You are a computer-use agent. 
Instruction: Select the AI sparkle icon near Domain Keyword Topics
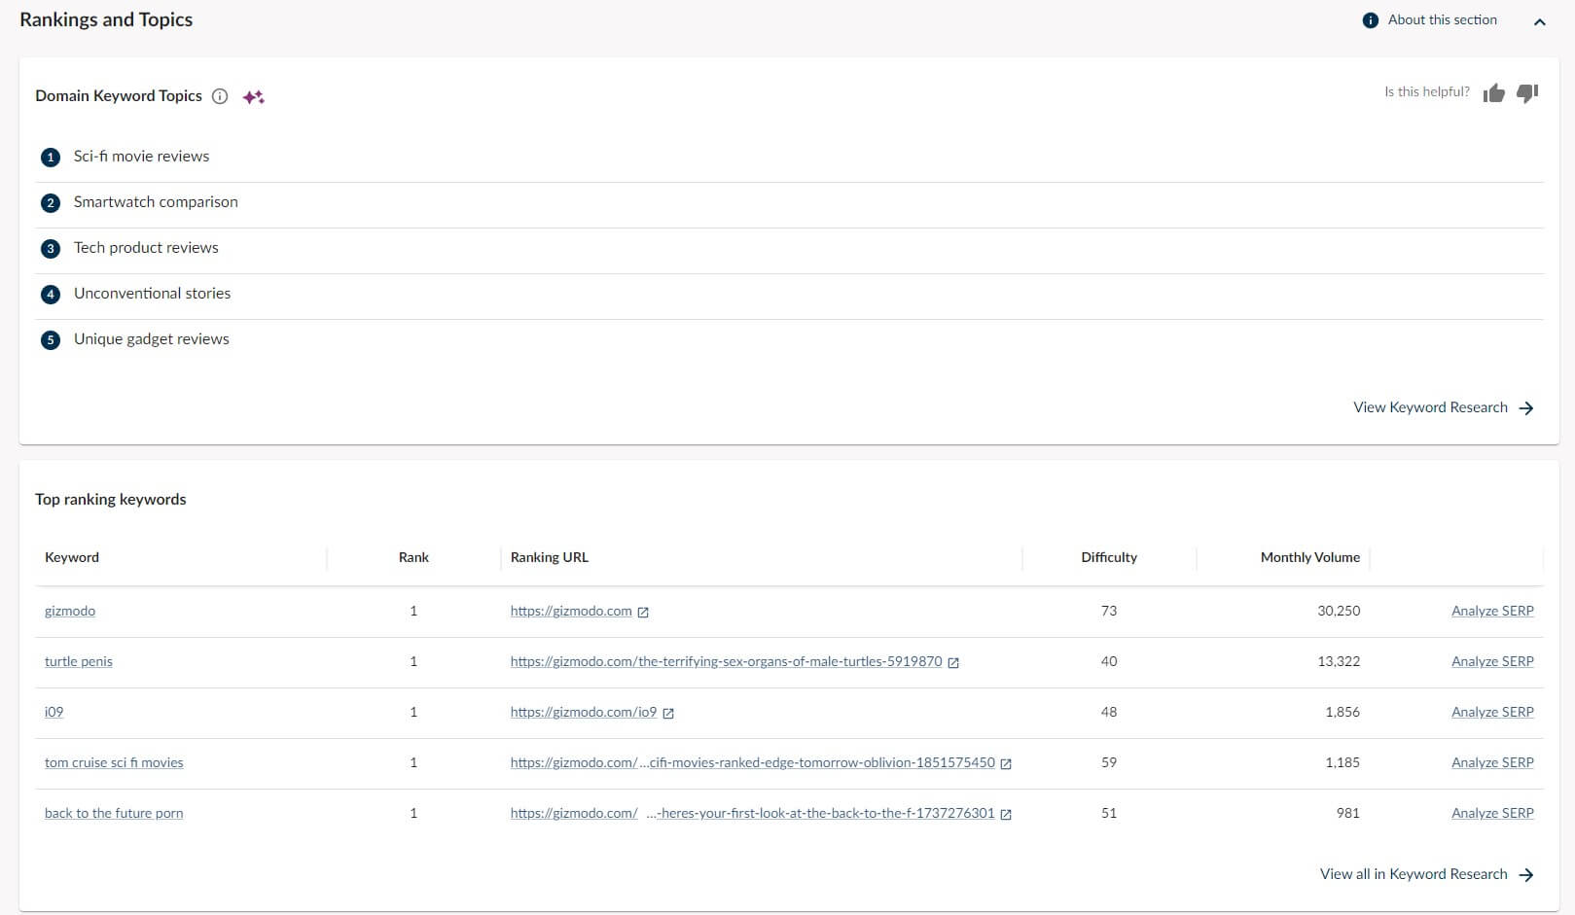click(252, 96)
